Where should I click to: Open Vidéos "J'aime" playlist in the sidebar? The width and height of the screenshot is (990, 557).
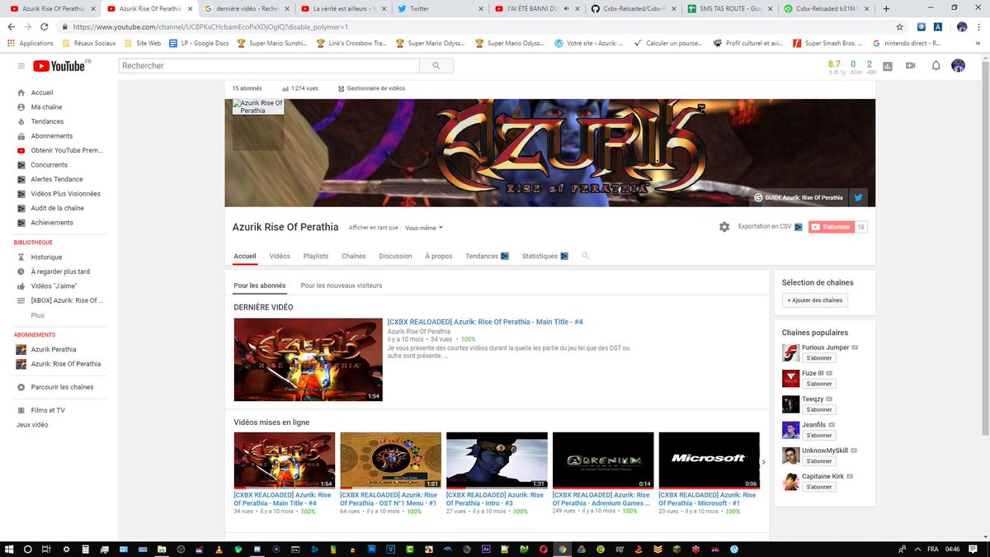click(54, 286)
